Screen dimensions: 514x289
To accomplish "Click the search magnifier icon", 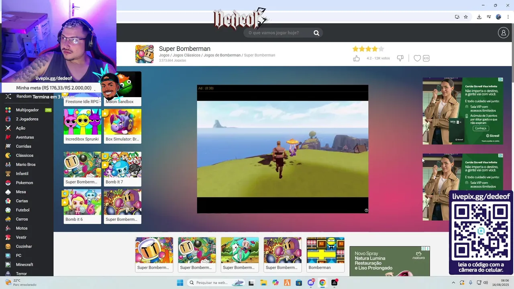I will point(316,33).
